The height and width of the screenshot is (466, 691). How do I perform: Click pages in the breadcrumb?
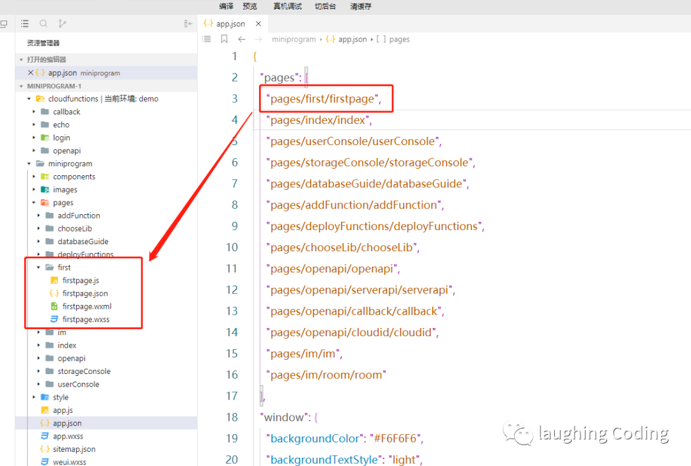(399, 39)
